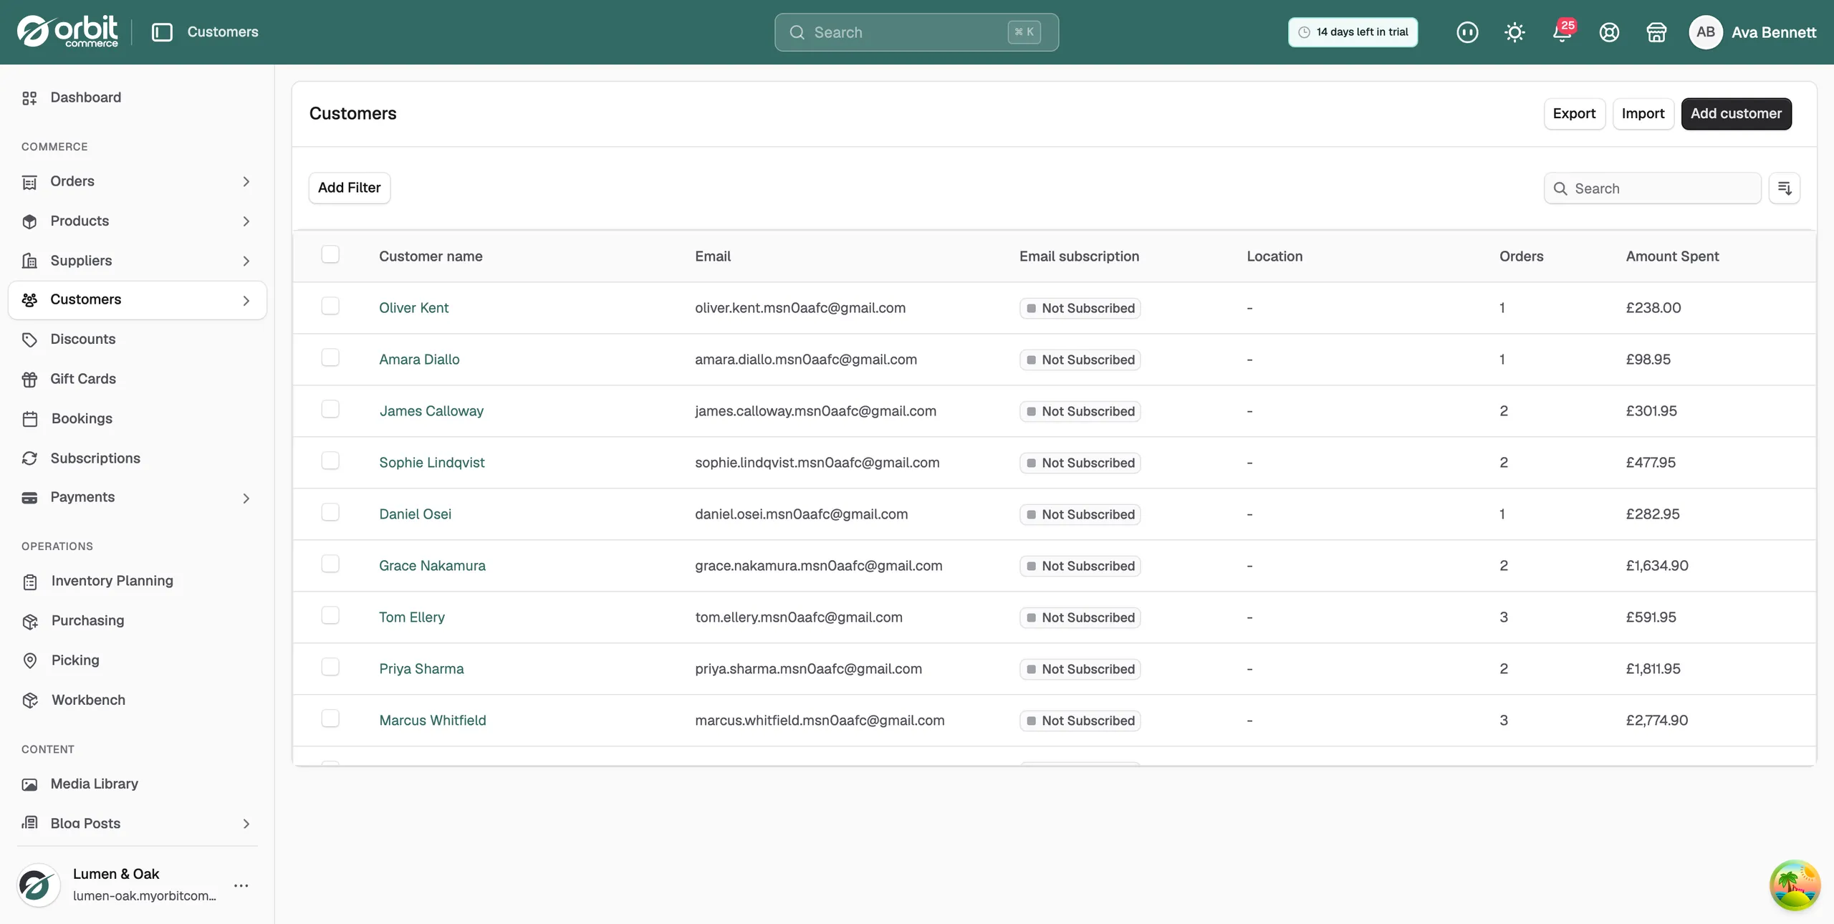This screenshot has width=1834, height=924.
Task: Click the AB user avatar
Action: pyautogui.click(x=1705, y=32)
